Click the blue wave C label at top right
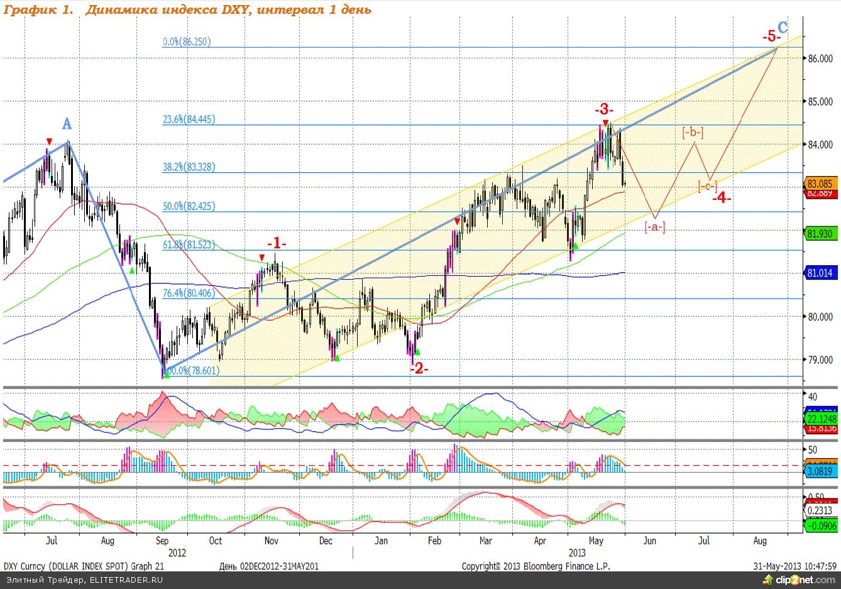841x589 pixels. [x=783, y=28]
